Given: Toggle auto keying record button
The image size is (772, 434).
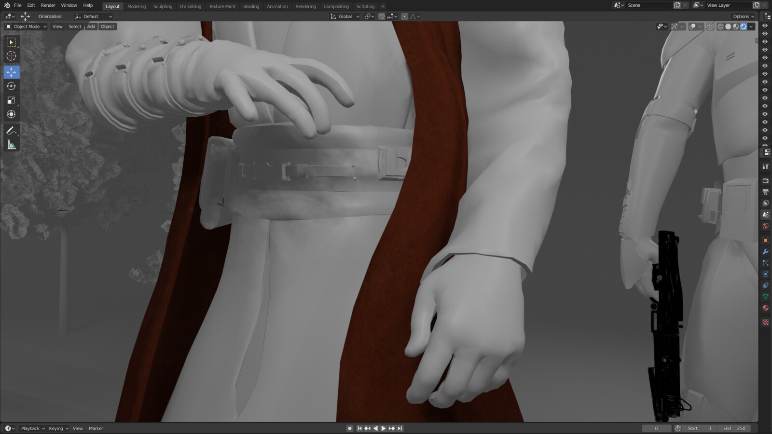Looking at the screenshot, I should 350,428.
